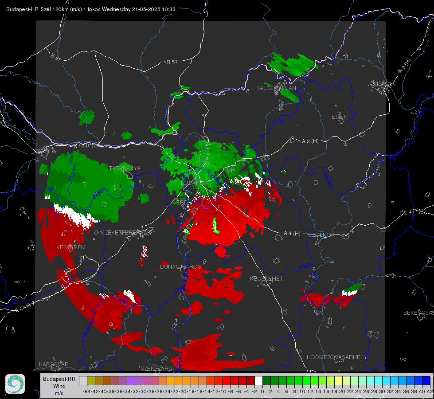
Task: Click the blue 'Fejér' county label
Action: [99, 193]
